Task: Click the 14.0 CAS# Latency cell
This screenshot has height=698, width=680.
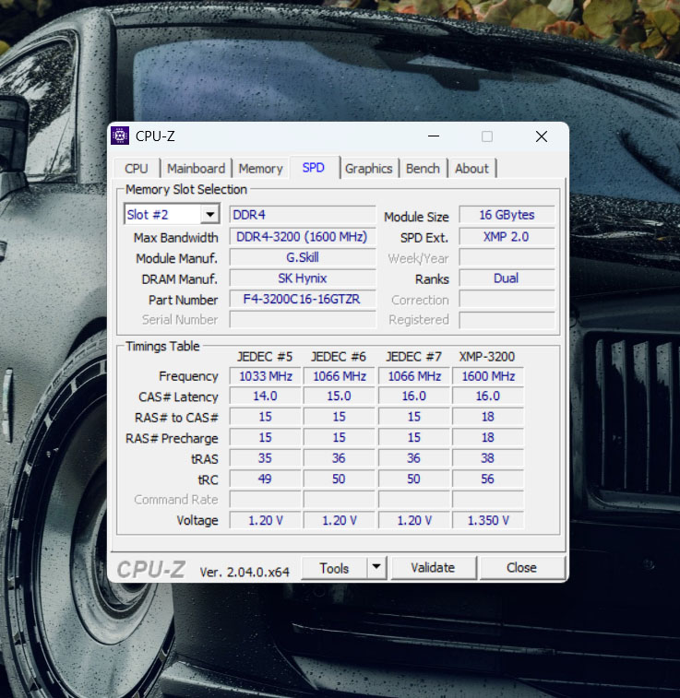Action: pos(266,396)
